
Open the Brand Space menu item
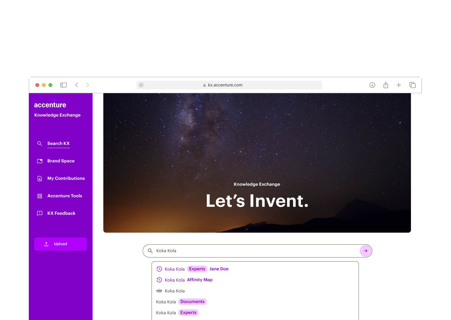point(61,161)
